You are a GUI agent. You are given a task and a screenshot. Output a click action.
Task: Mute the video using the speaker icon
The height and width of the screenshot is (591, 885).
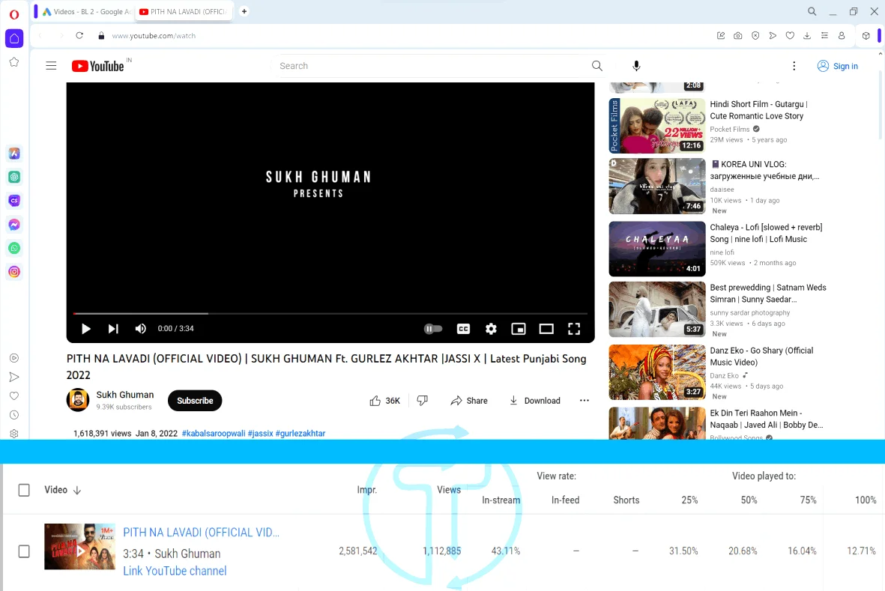(141, 329)
